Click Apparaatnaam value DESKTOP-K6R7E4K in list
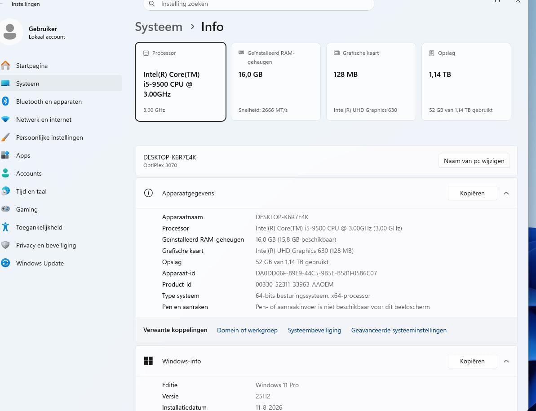The width and height of the screenshot is (536, 411). click(282, 217)
